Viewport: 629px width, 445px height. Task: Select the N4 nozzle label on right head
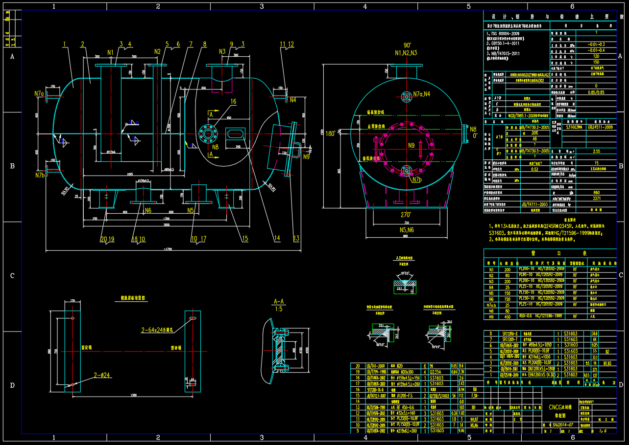(292, 100)
